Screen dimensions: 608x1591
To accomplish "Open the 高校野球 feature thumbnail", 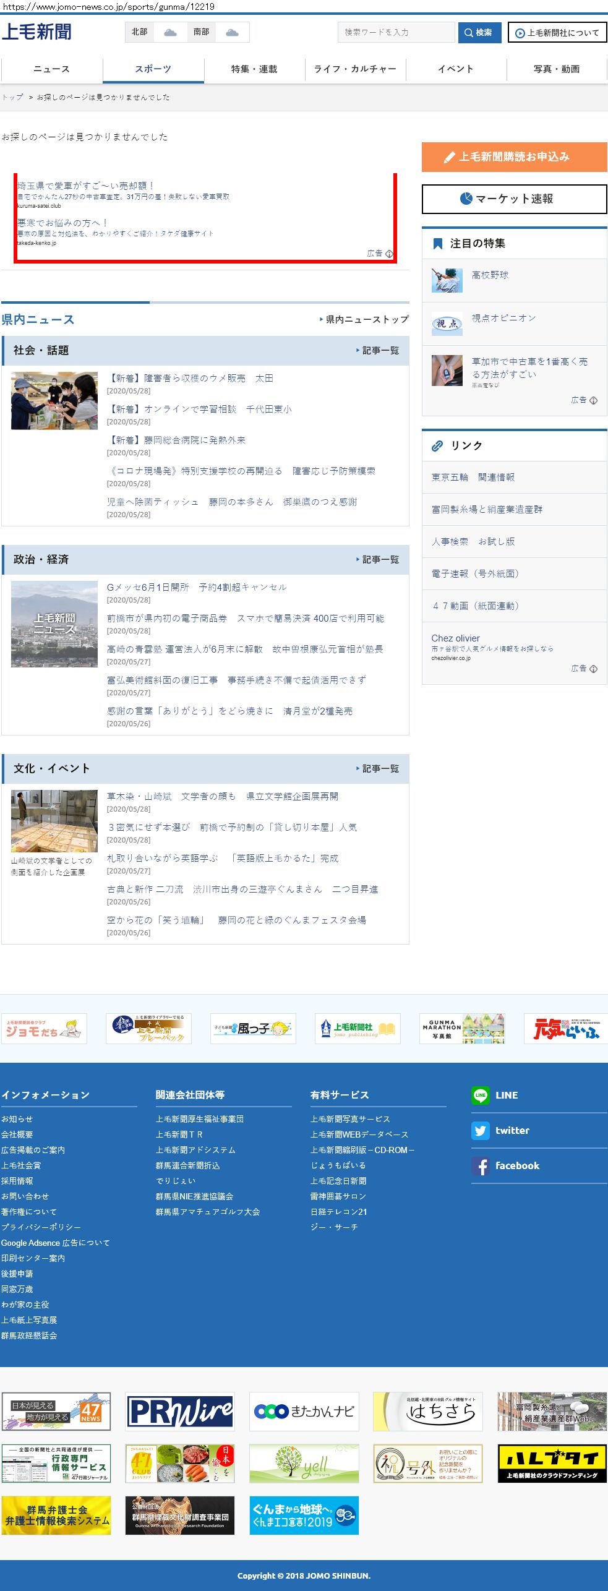I will [x=447, y=280].
